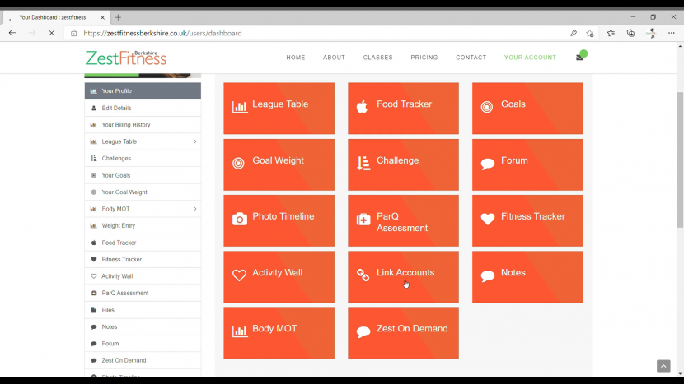This screenshot has height=384, width=684.
Task: Open the browser Collections icon
Action: coord(630,33)
